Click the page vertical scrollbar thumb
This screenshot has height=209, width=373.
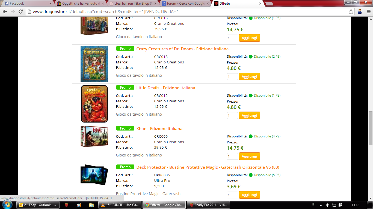371,128
